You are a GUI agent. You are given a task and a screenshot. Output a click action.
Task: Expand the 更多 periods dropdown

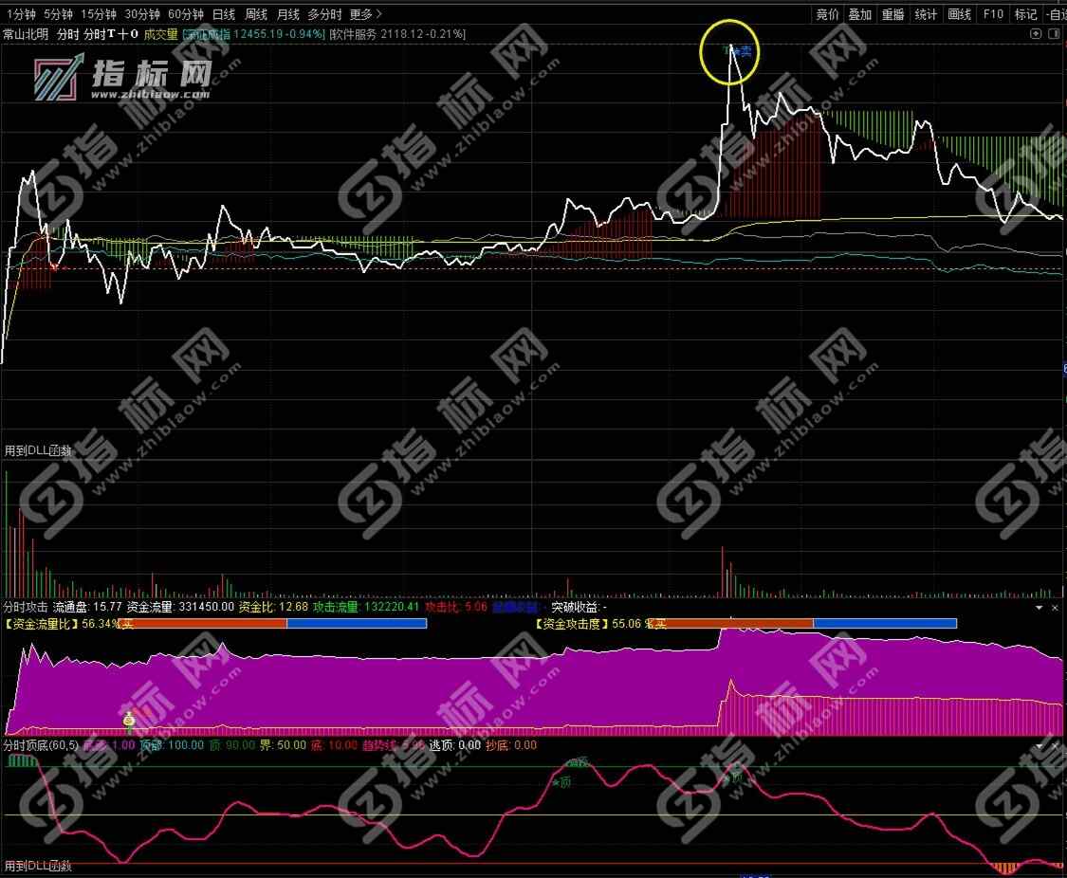coord(365,14)
